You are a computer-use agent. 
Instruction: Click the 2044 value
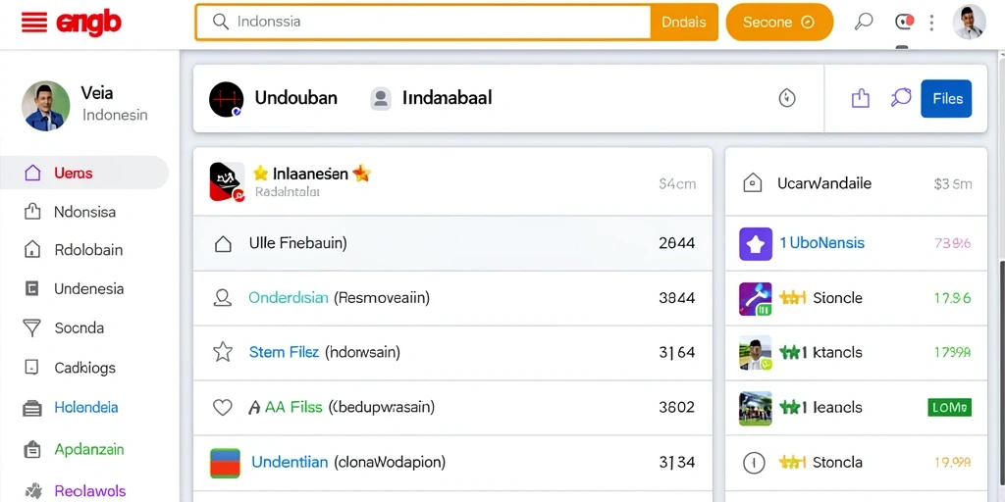coord(677,243)
